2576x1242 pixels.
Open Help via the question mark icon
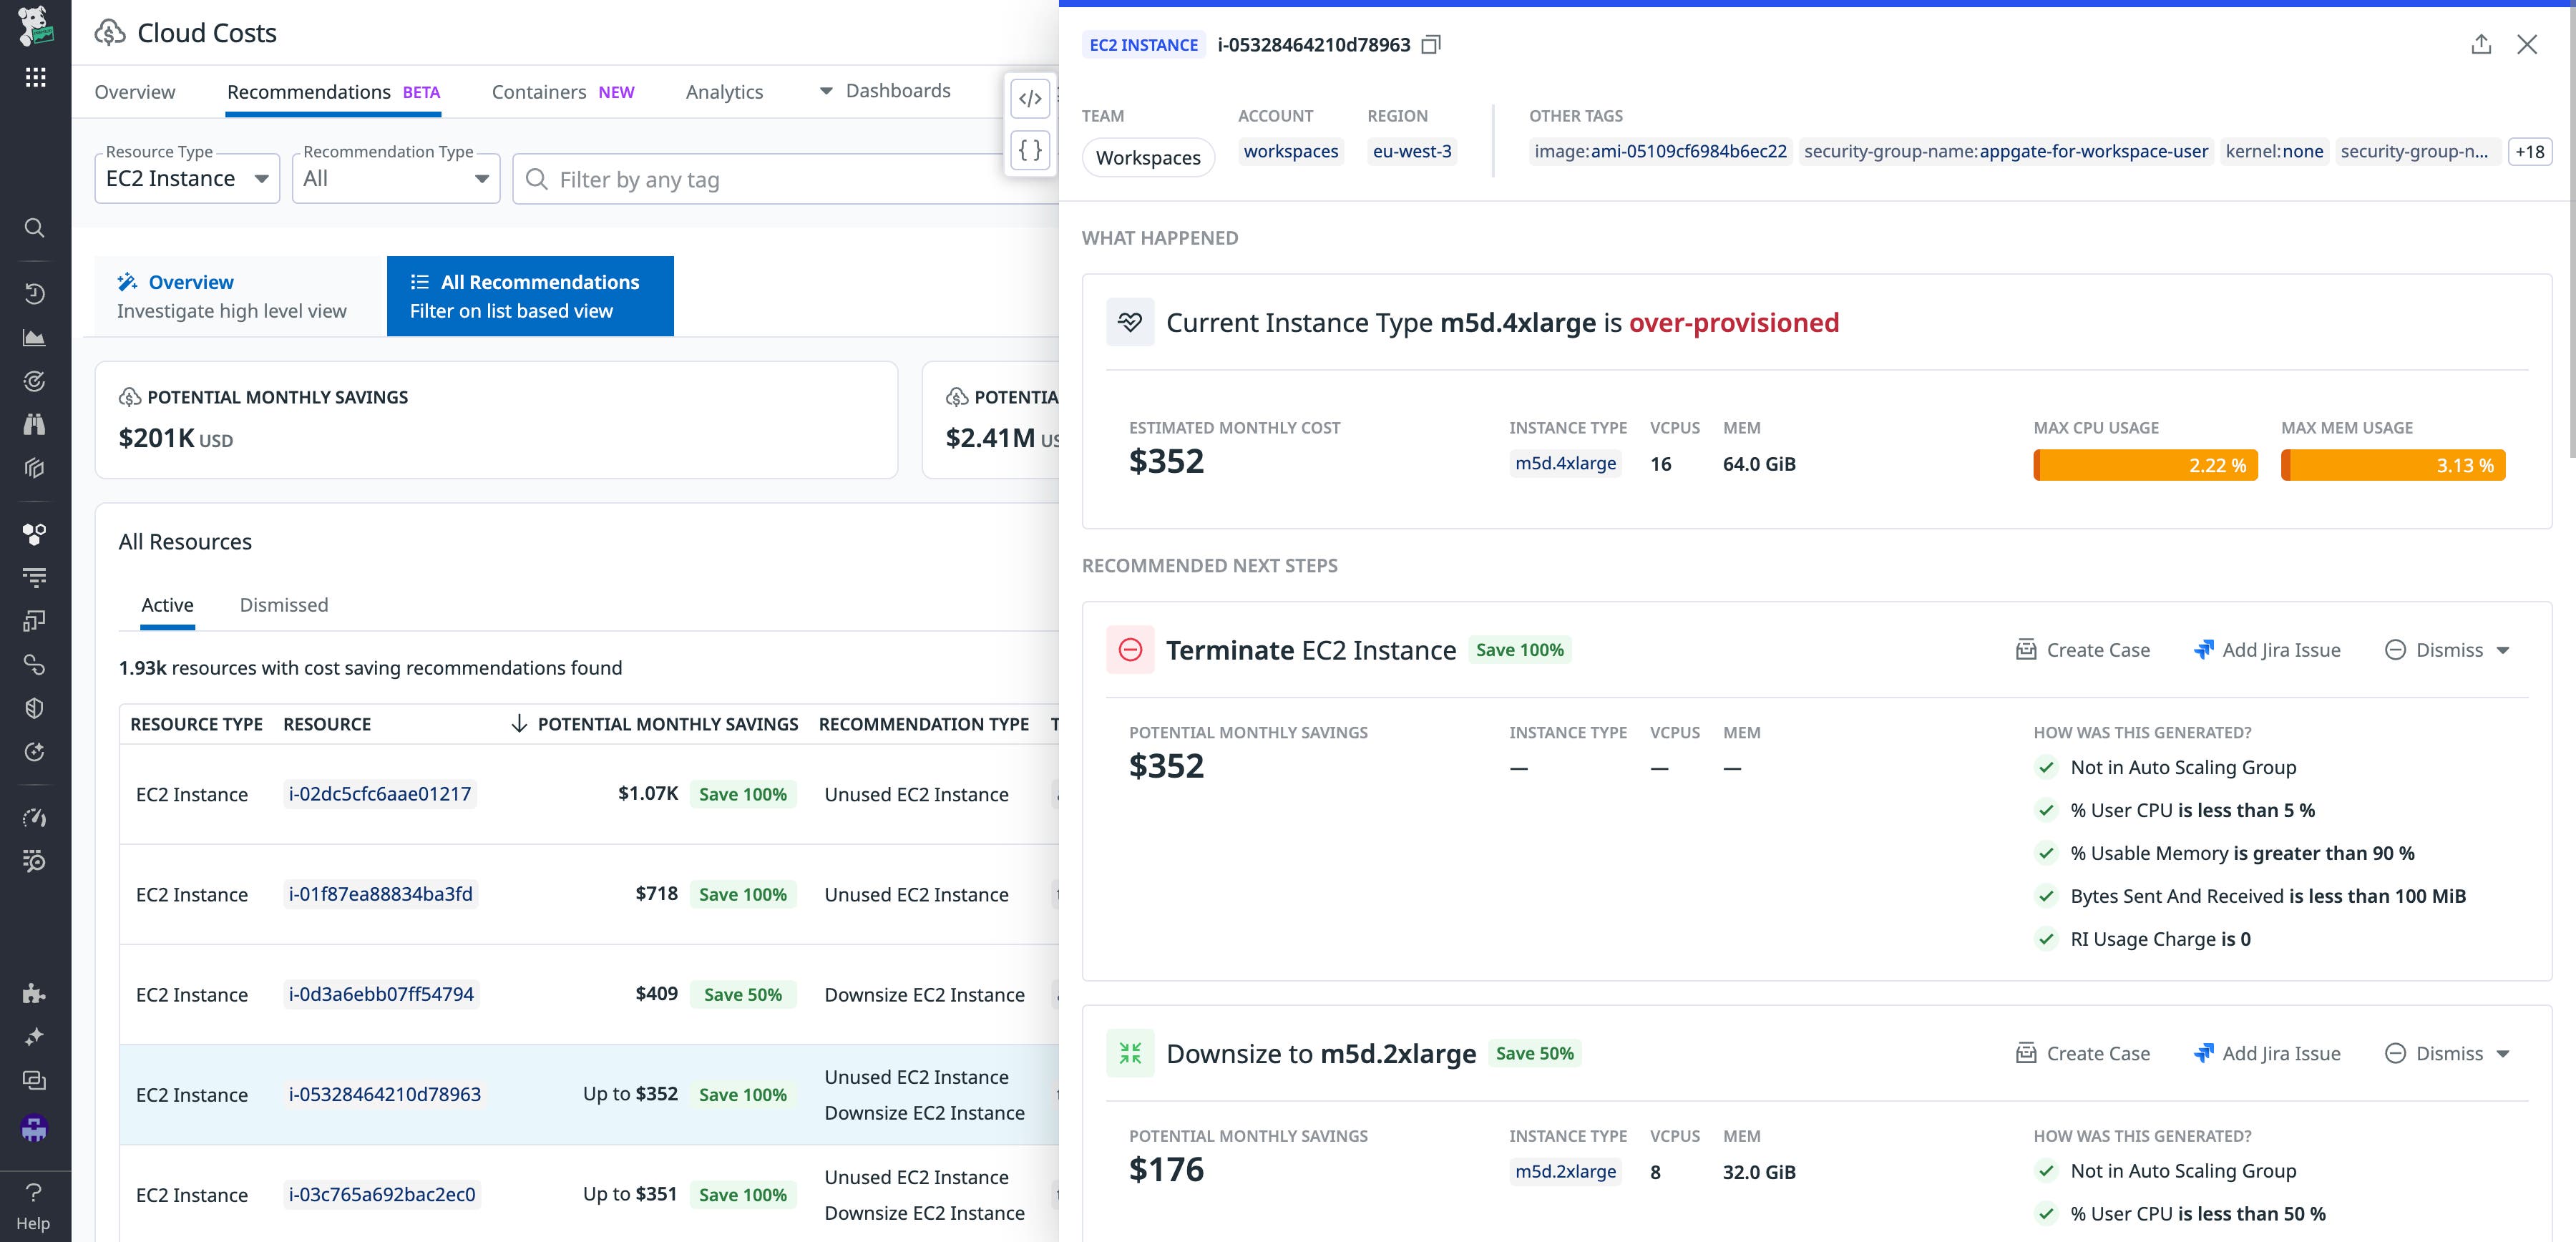click(x=35, y=1192)
